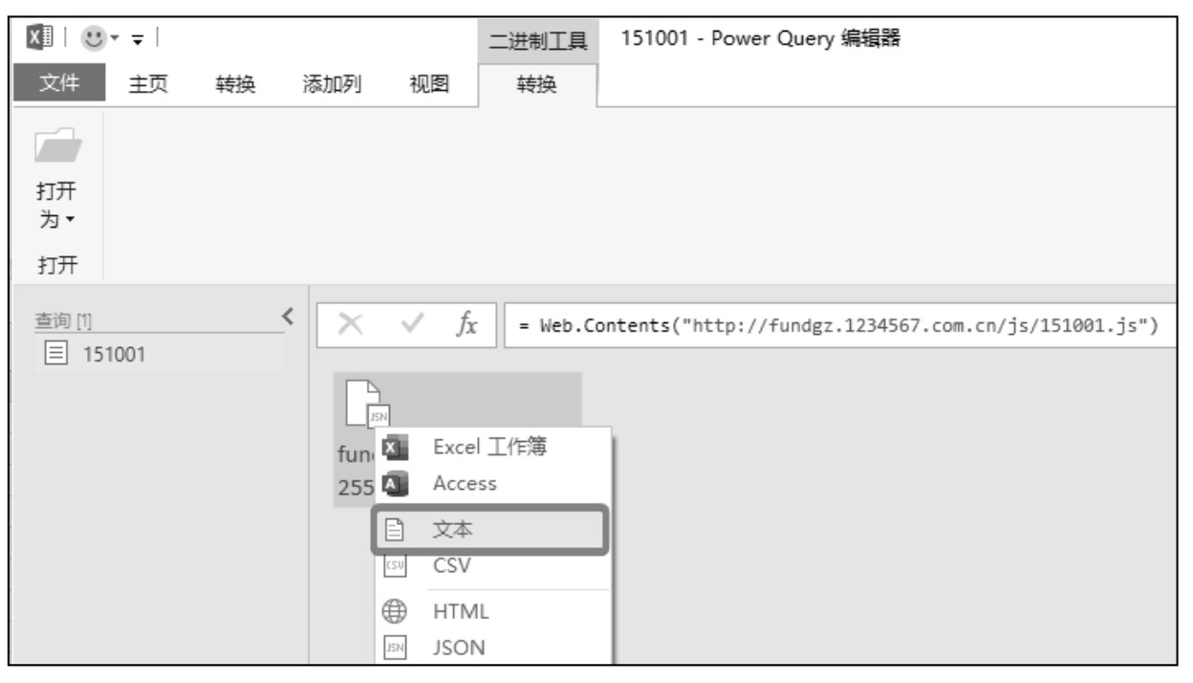This screenshot has height=683, width=1193.
Task: Choose 文本 from the context menu
Action: [x=491, y=531]
